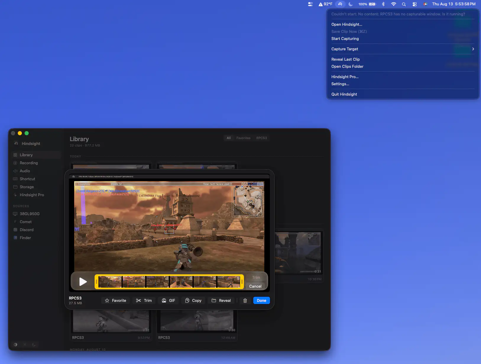Choose Hindsight Pro... from the menu

click(403, 77)
